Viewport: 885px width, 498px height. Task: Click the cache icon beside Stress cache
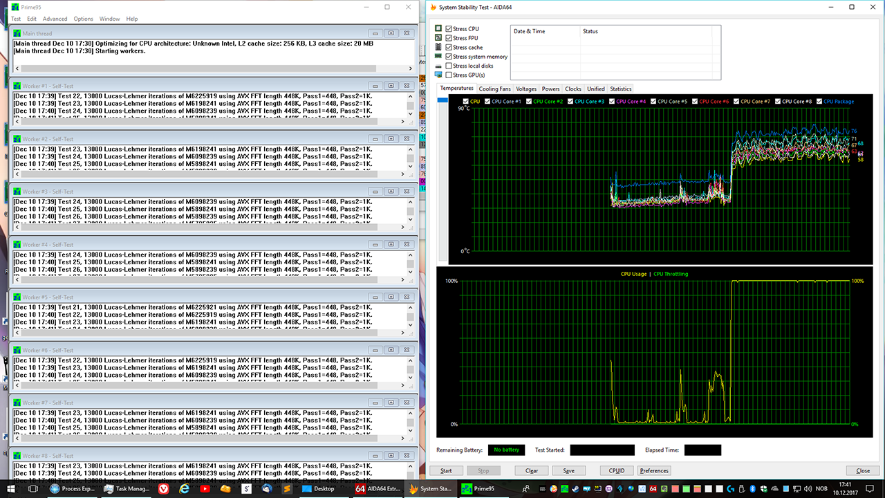438,47
